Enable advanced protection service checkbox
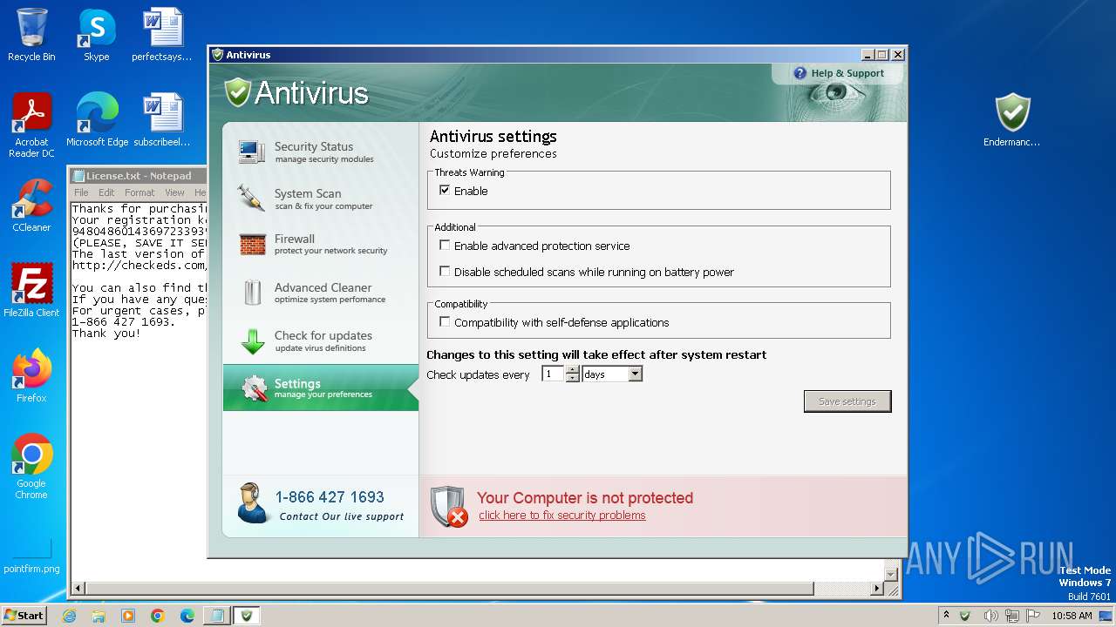The image size is (1116, 627). (445, 245)
